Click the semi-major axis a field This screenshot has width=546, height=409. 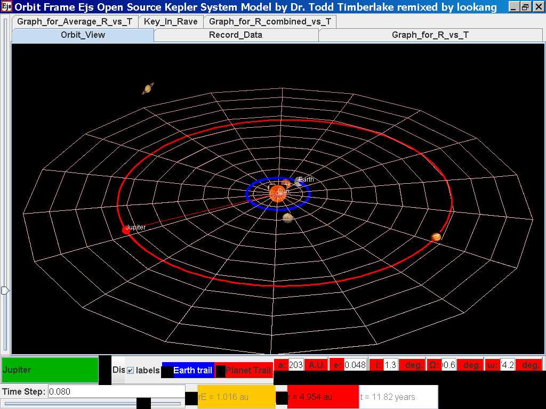[x=296, y=365]
